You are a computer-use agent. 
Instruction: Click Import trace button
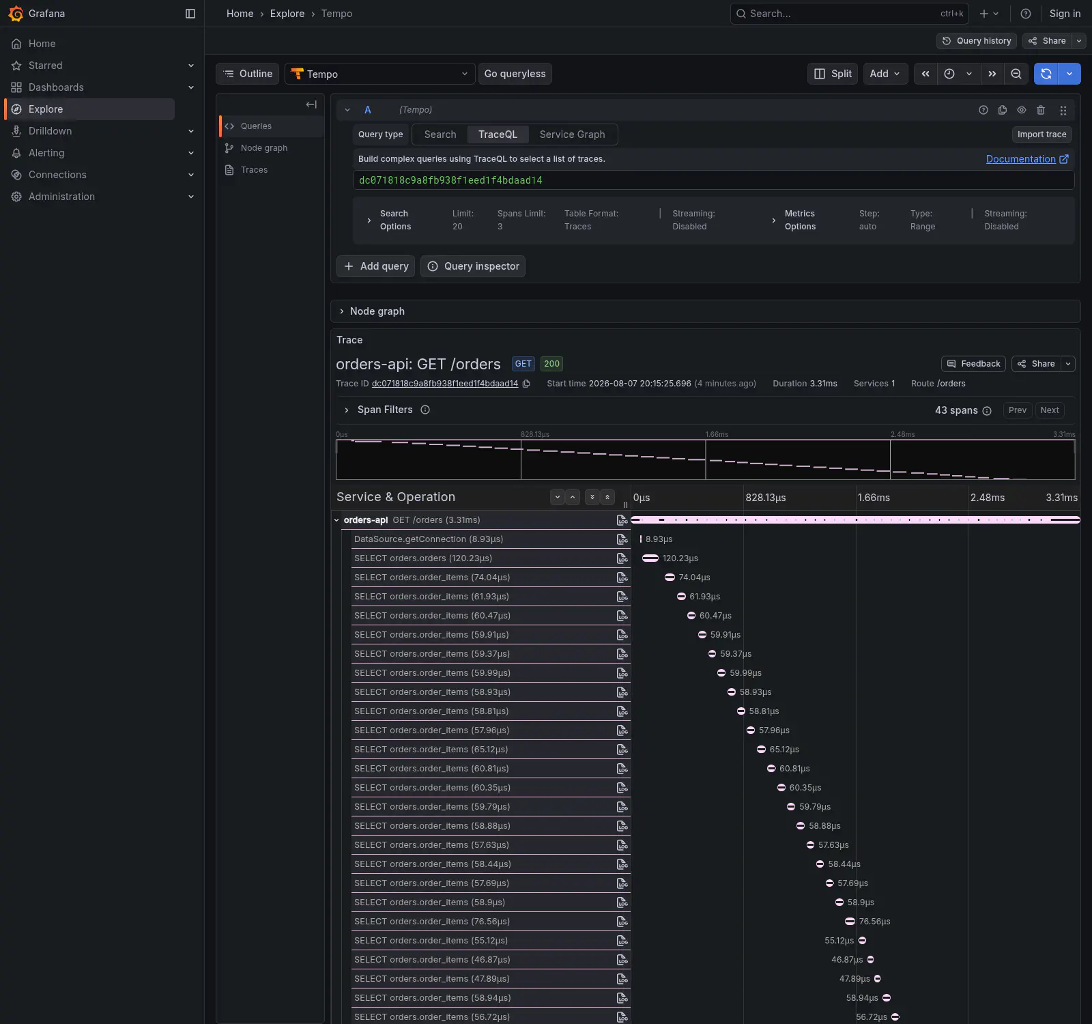pos(1041,134)
